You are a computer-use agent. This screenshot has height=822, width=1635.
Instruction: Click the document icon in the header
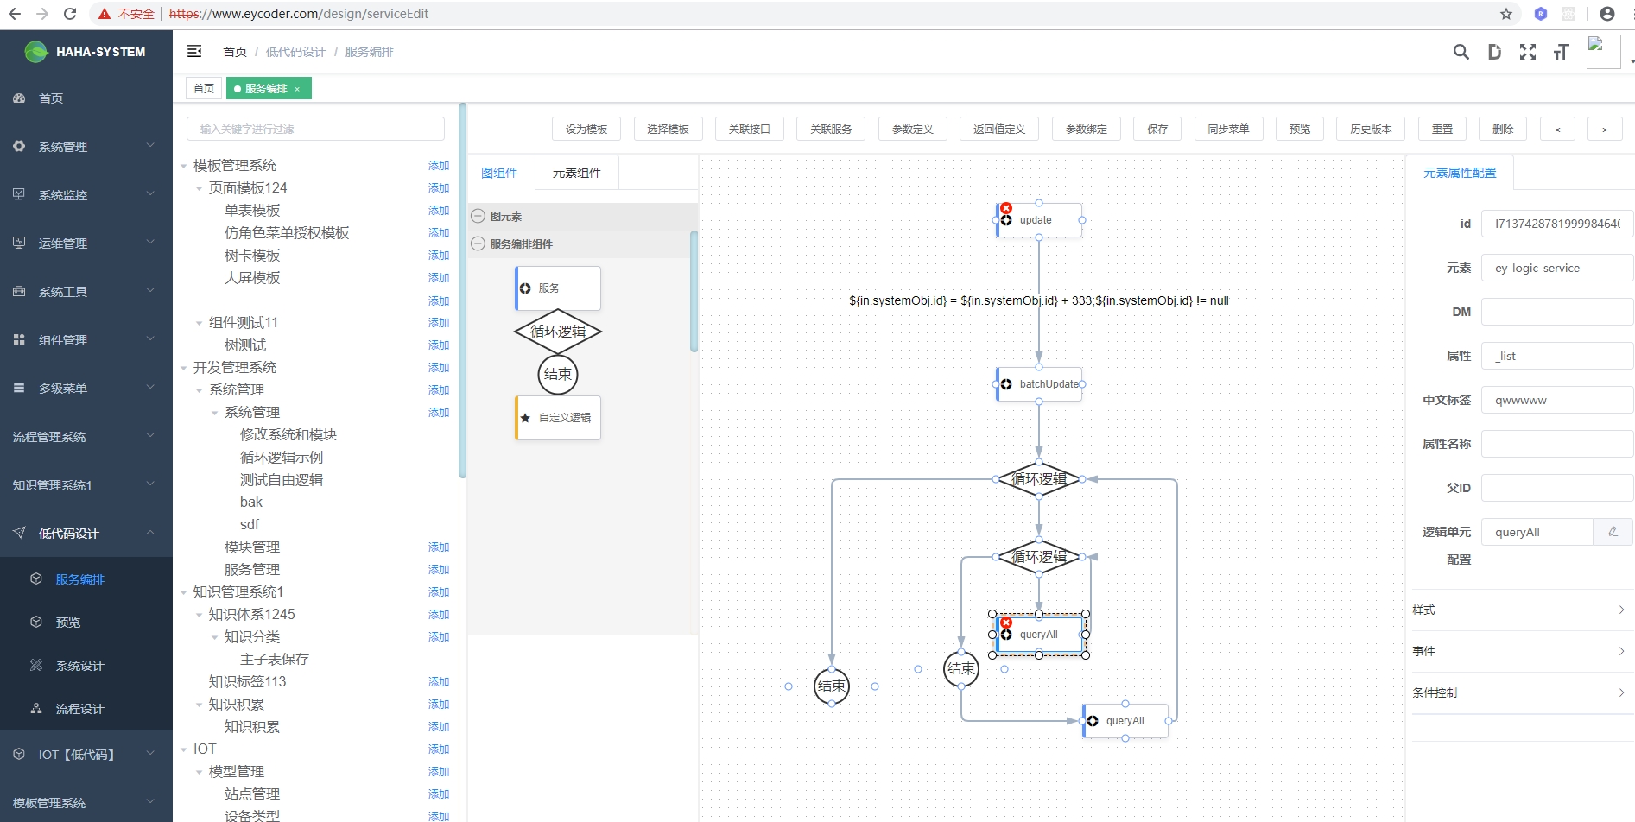click(1494, 52)
